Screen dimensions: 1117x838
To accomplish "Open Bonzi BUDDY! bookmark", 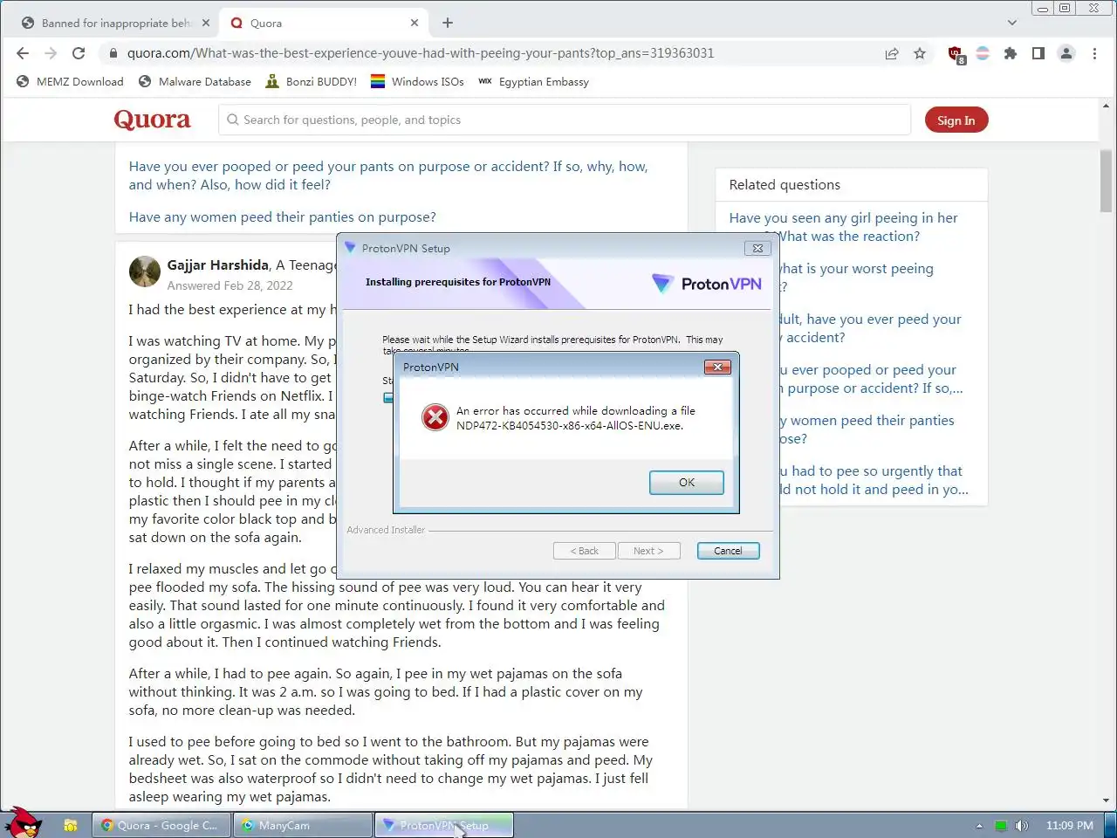I will point(312,82).
